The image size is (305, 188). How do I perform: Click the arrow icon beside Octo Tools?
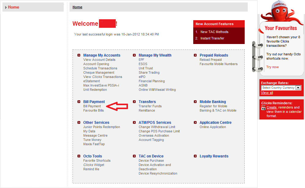pos(79,156)
